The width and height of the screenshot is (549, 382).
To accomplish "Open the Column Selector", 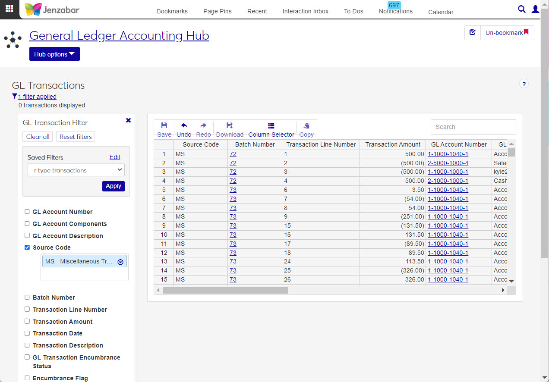I will coord(271,129).
